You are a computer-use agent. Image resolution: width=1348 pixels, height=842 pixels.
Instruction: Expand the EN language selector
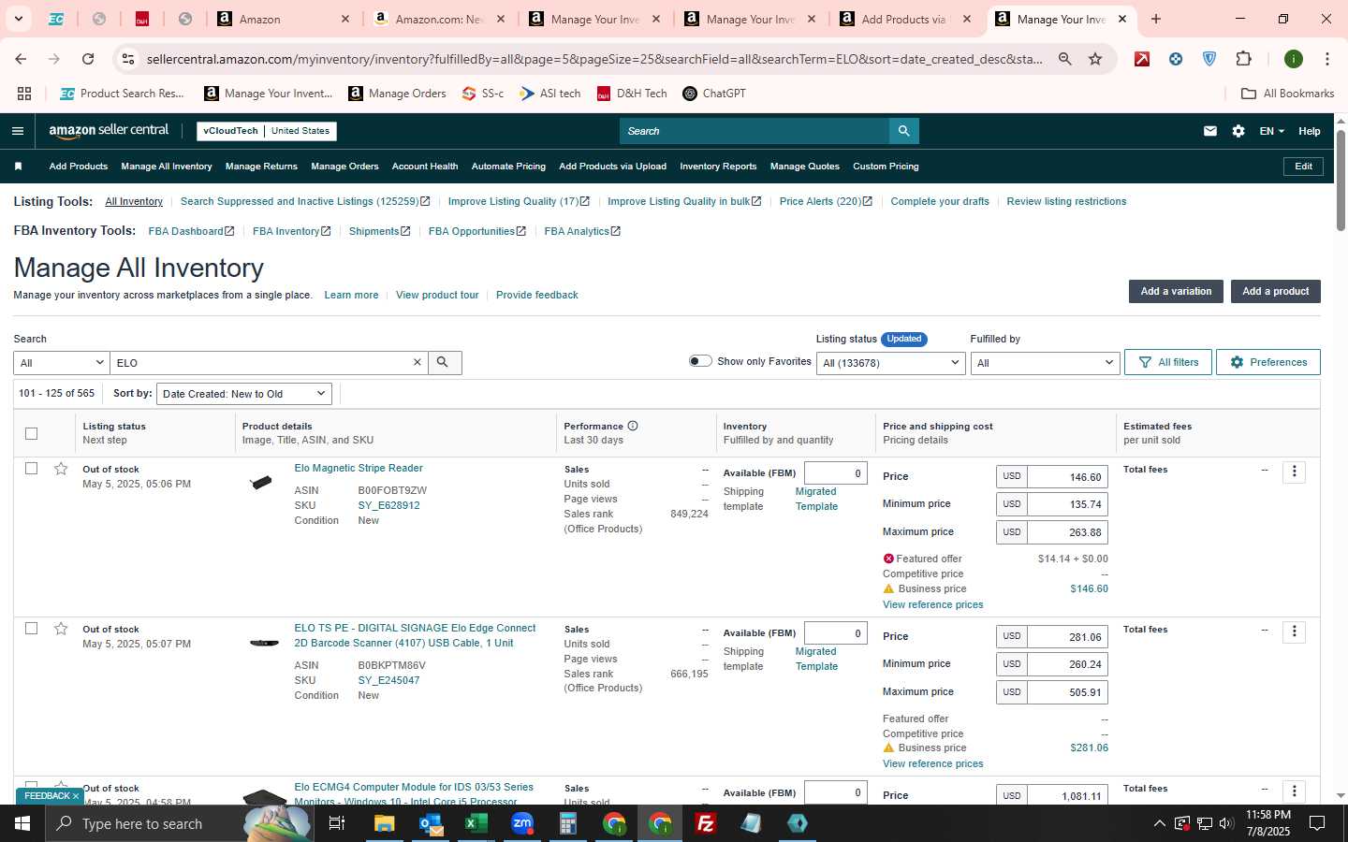click(x=1271, y=131)
